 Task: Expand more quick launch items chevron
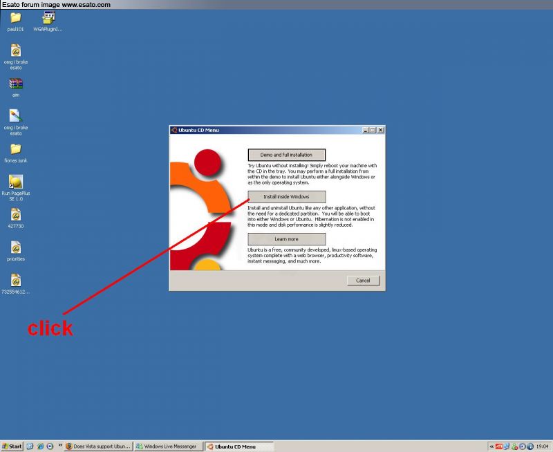[60, 445]
